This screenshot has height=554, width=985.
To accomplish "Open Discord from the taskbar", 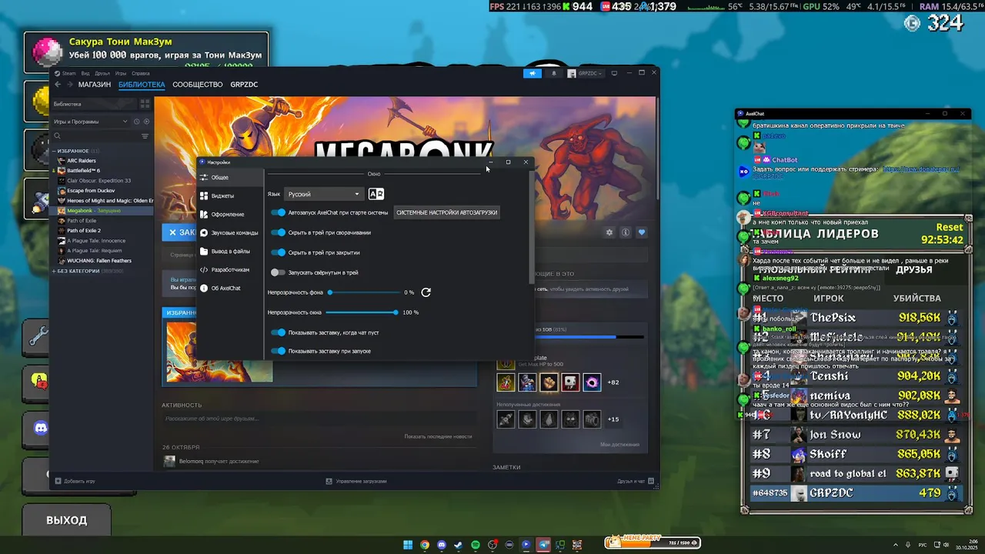I will point(442,545).
